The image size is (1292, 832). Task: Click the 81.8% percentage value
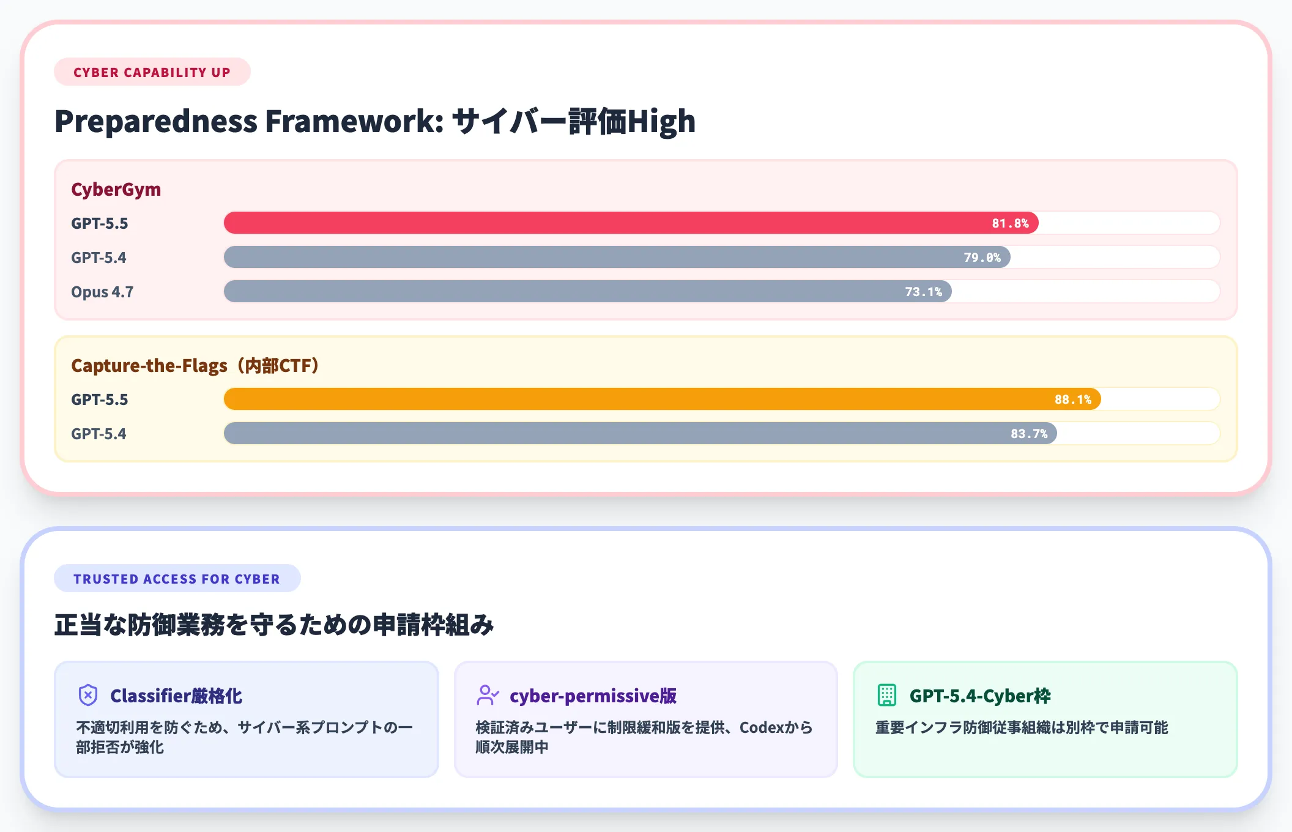click(1011, 223)
